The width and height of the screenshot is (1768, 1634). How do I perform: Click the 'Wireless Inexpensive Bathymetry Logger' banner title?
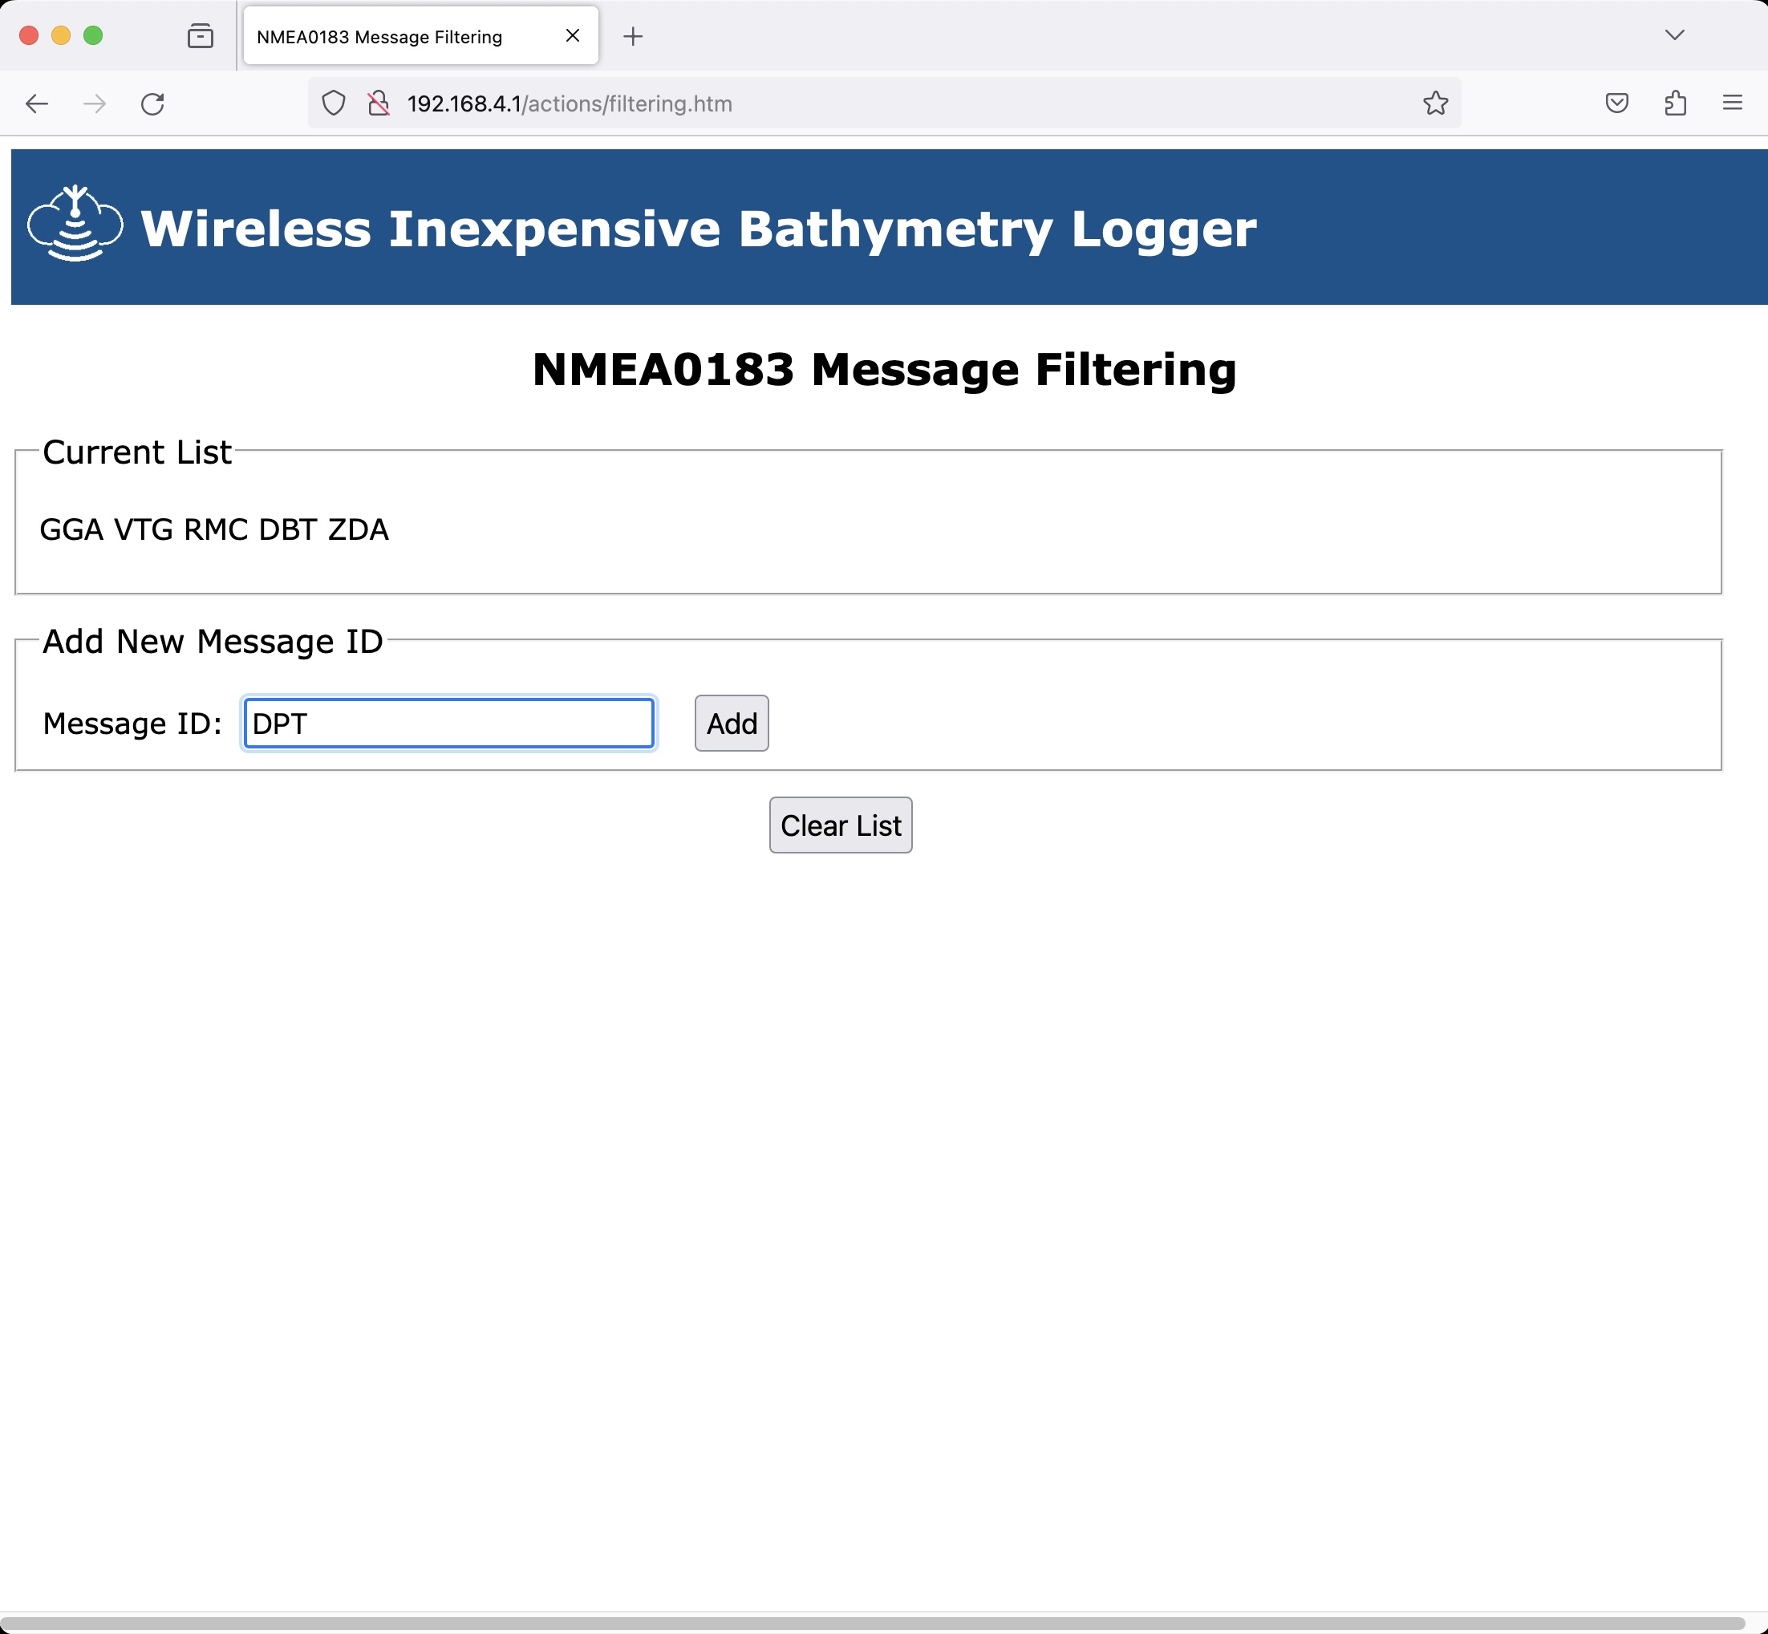[x=699, y=229]
